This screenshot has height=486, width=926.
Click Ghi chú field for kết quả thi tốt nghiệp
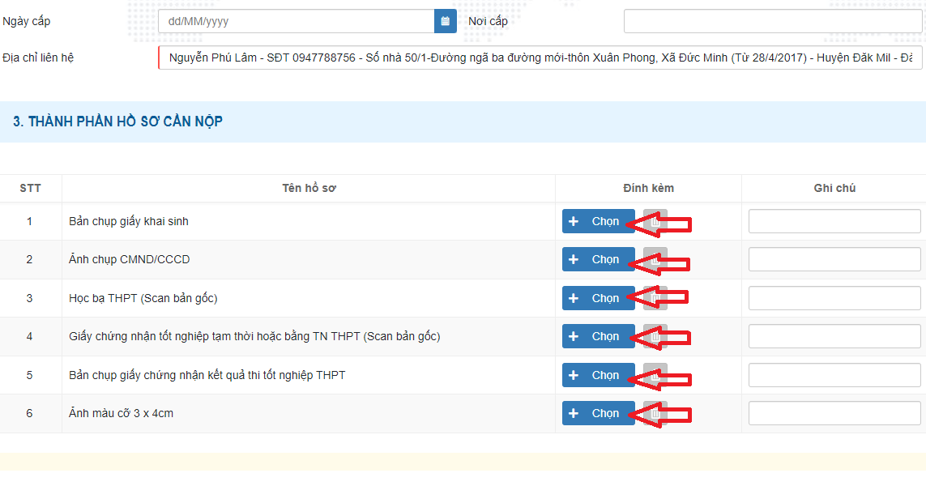click(834, 375)
